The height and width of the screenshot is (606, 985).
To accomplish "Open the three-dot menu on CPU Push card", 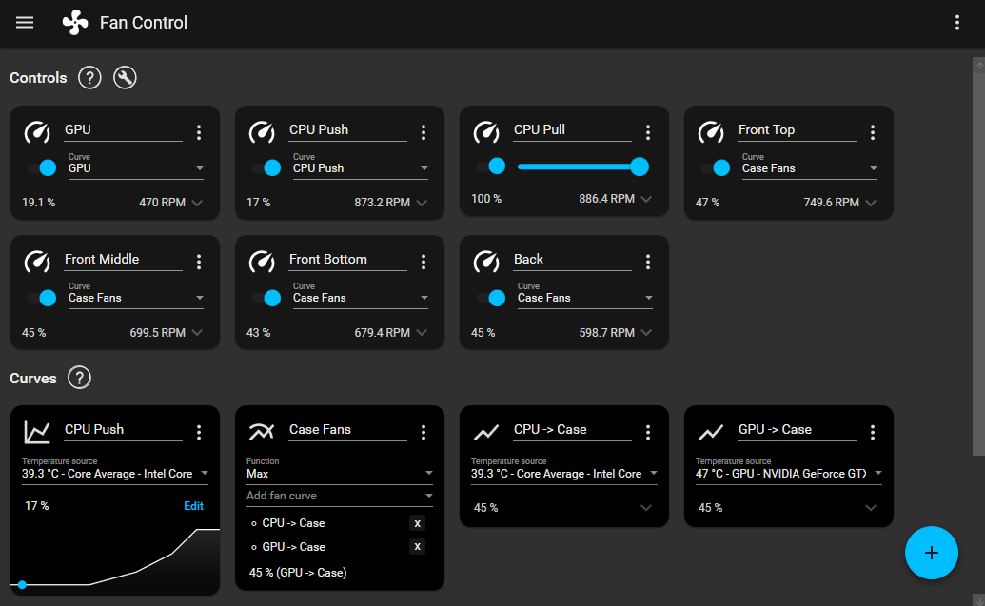I will point(424,132).
